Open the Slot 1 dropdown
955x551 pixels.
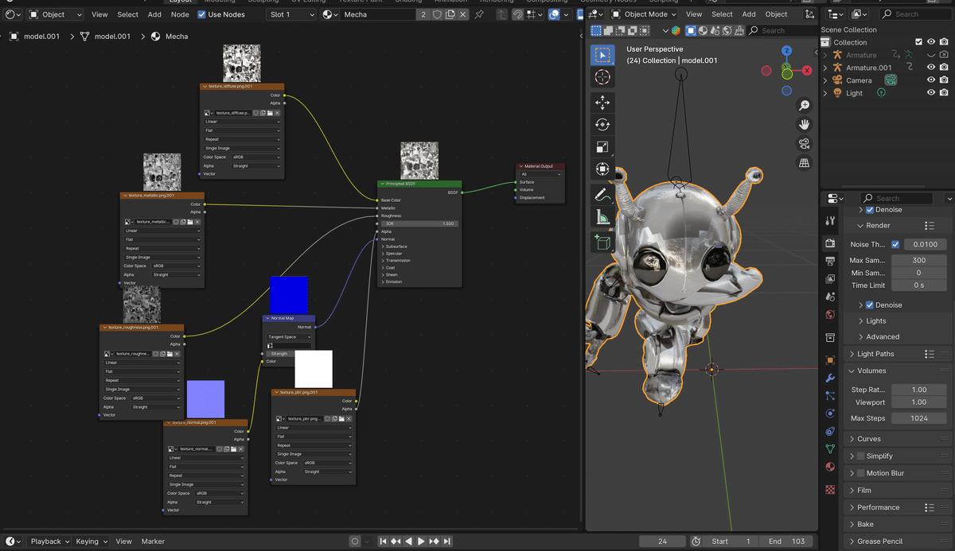coord(291,14)
